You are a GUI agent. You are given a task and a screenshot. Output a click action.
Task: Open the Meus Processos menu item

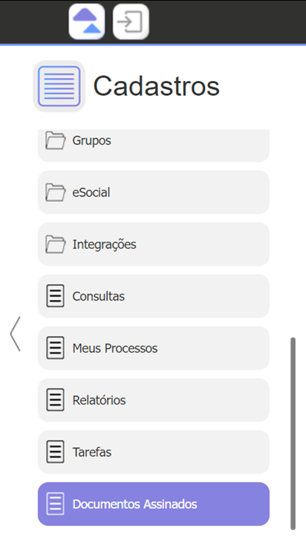coord(154,348)
